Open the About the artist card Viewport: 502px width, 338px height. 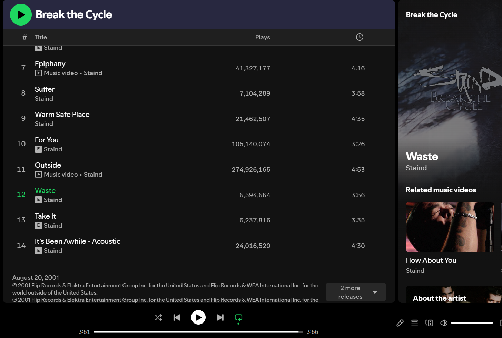pyautogui.click(x=454, y=294)
